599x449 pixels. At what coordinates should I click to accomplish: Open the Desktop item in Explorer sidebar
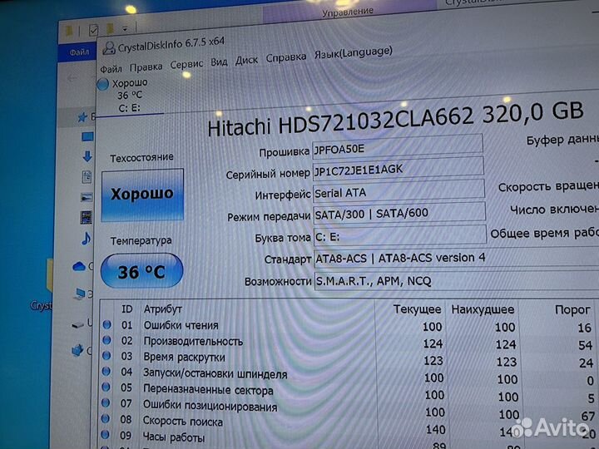(x=87, y=136)
